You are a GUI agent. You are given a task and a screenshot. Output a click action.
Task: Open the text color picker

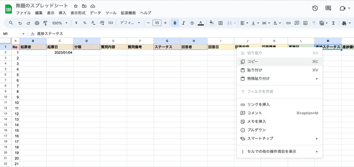click(201, 23)
